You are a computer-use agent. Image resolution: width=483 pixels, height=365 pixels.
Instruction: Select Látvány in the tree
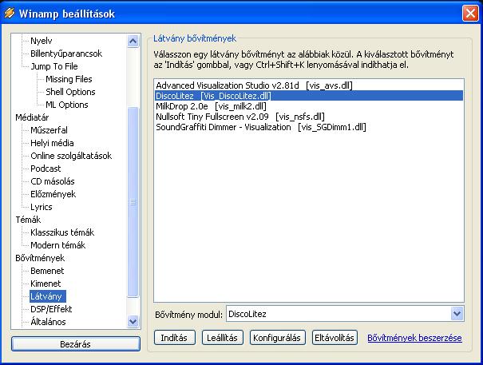click(48, 296)
